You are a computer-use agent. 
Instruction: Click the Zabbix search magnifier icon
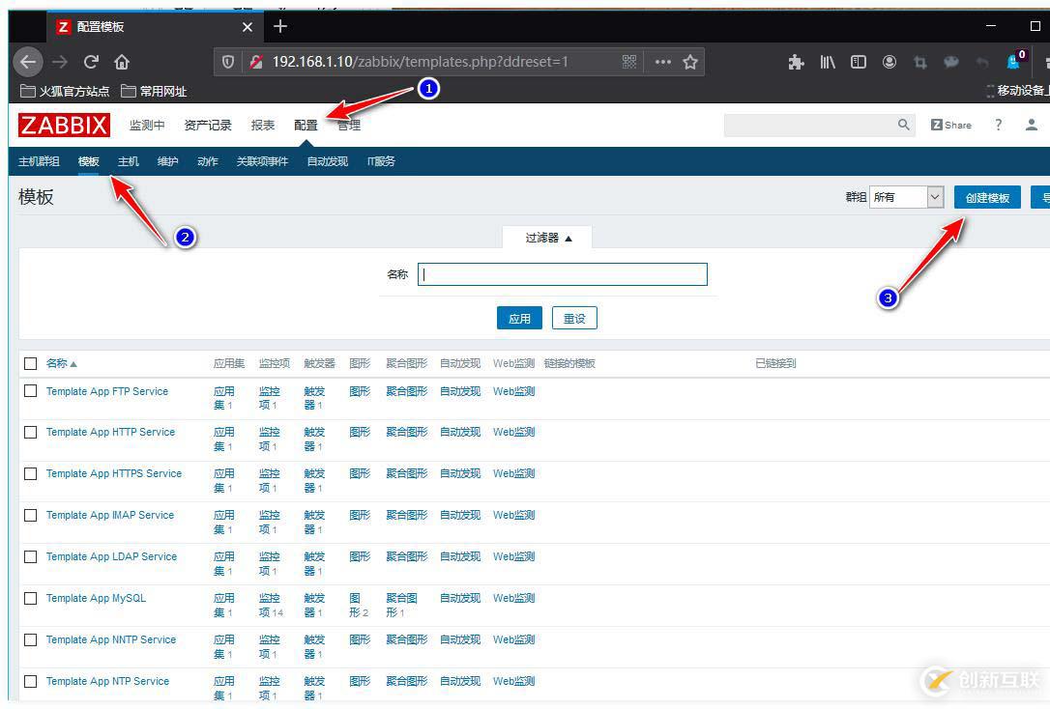click(x=903, y=125)
